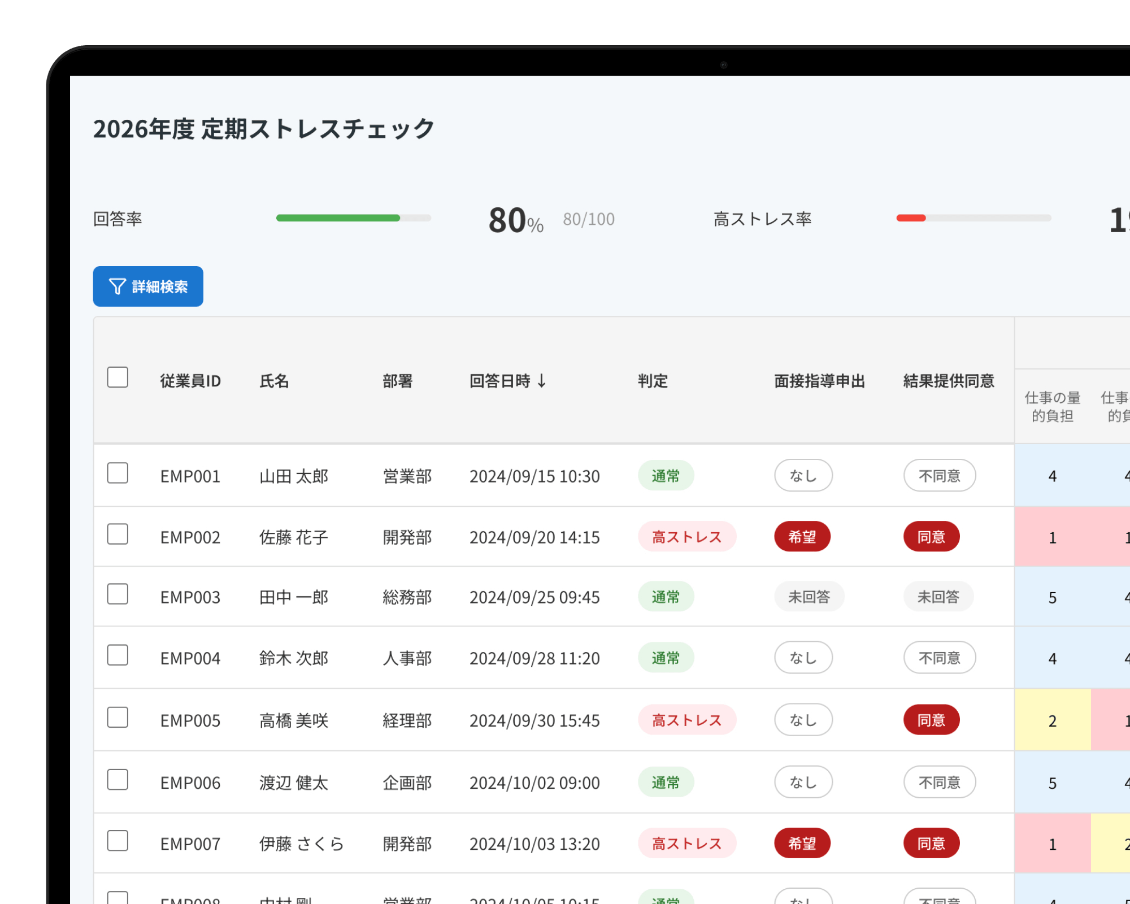Screen dimensions: 1130x904
Task: Click the 高ストレス badge for 佐藤 花子
Action: (687, 537)
